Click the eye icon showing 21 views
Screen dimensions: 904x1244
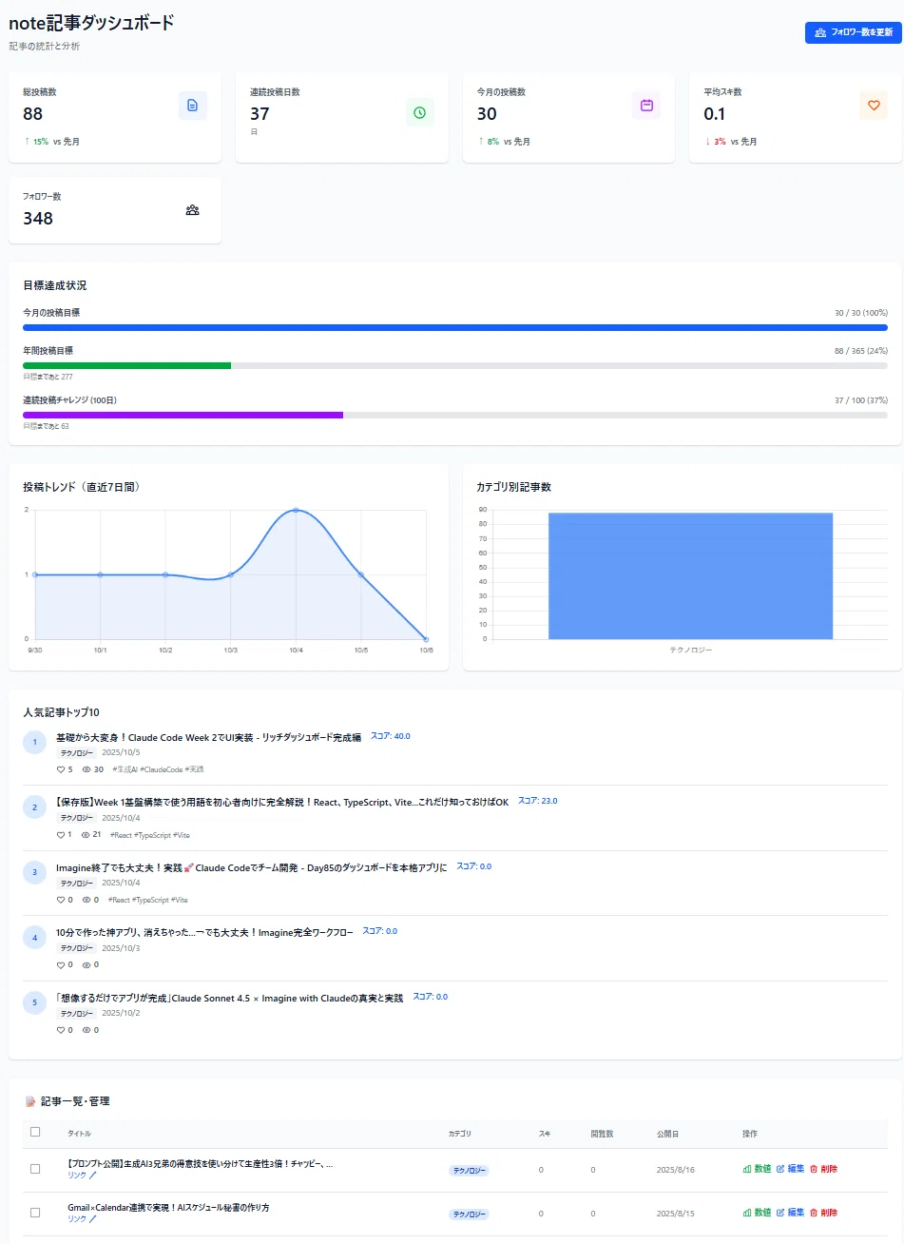point(87,835)
